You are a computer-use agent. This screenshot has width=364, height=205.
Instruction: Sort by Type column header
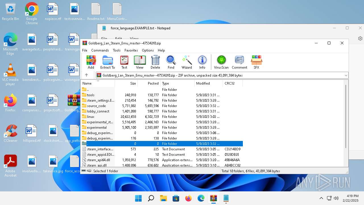pos(177,83)
